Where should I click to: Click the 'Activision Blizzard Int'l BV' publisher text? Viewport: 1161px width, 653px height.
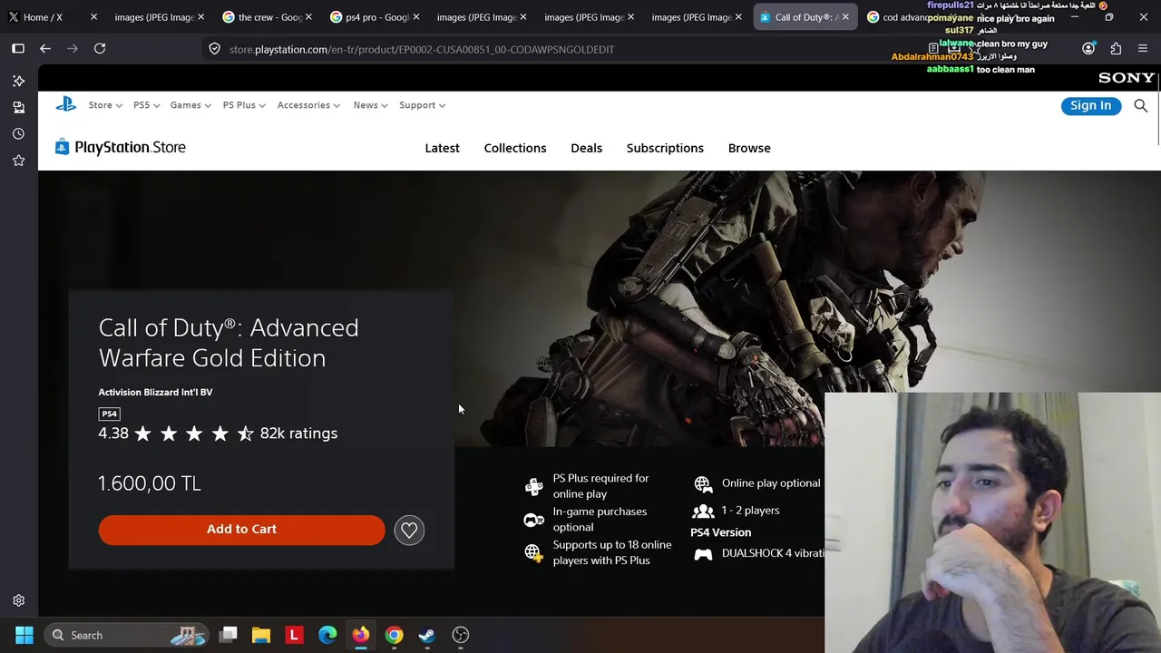click(x=155, y=392)
